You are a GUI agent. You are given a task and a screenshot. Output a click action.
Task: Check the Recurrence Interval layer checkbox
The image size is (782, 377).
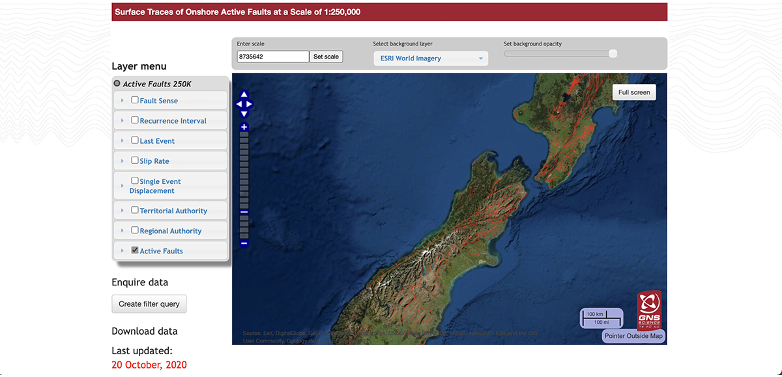click(x=135, y=120)
